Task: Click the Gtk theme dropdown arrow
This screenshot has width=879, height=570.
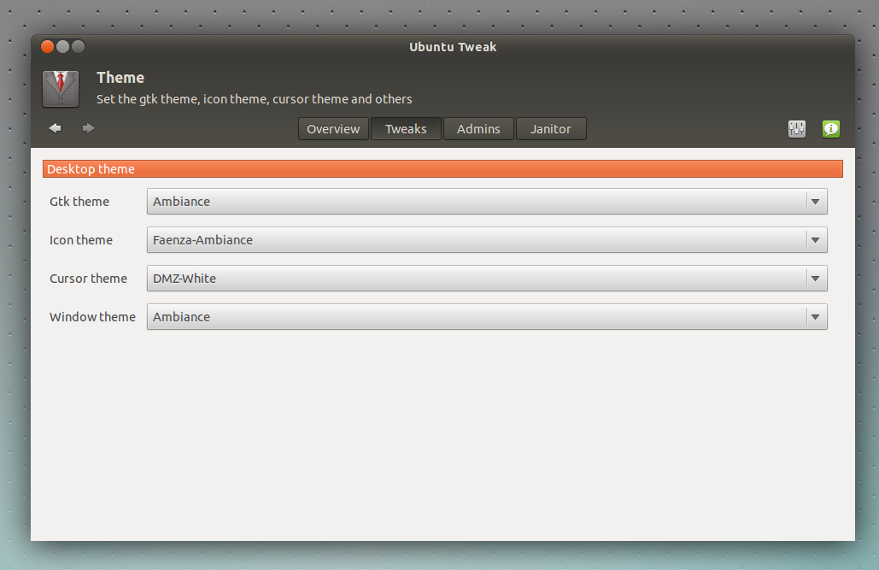Action: (x=816, y=202)
